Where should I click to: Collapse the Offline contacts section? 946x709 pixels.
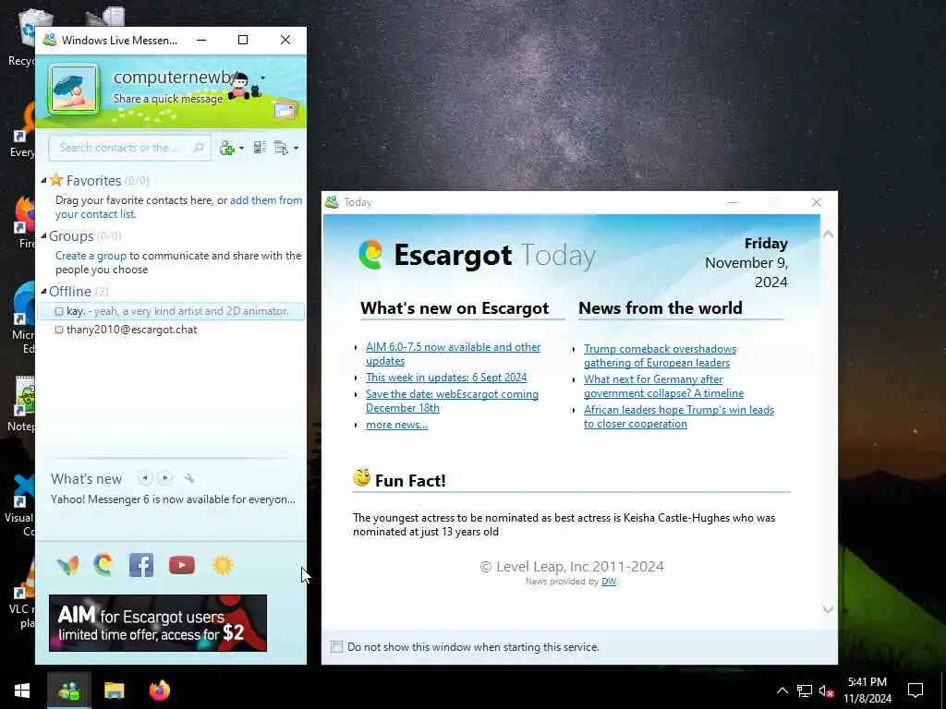(43, 291)
